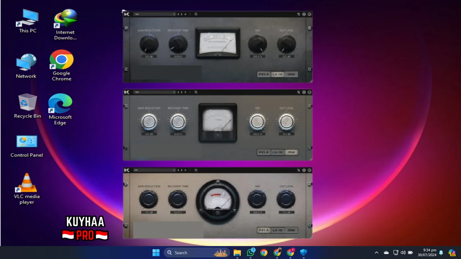
Task: Open WhatsApp from the taskbar
Action: click(x=251, y=253)
